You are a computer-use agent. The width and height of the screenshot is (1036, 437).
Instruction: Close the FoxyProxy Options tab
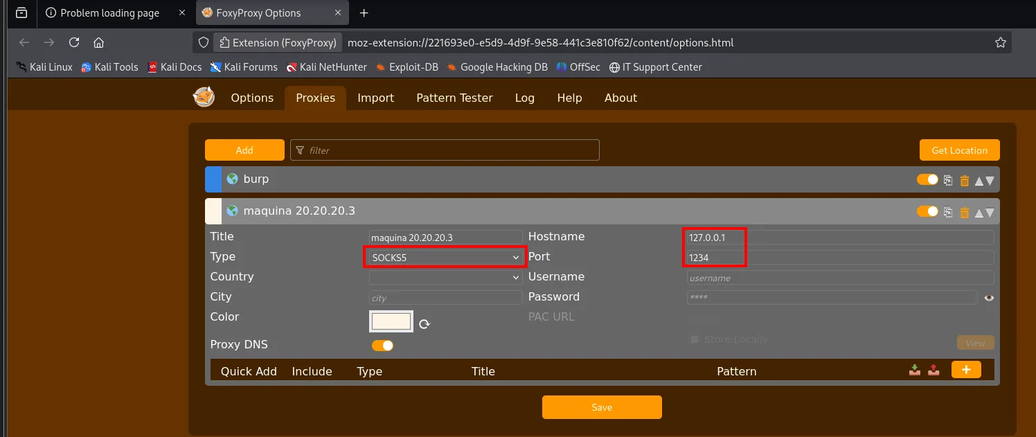click(339, 13)
